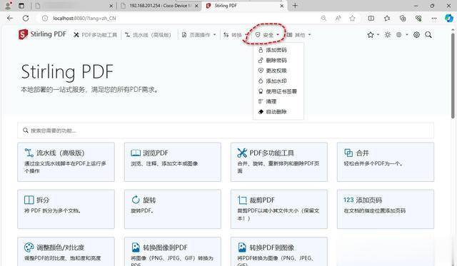This screenshot has width=457, height=266.
Task: Open the 旋转 rotate card
Action: pyautogui.click(x=173, y=209)
